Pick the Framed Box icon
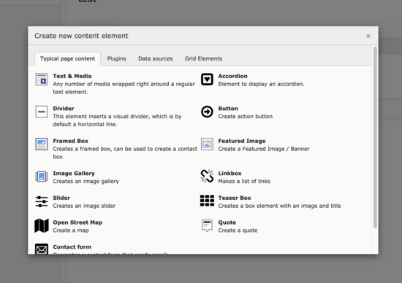Screen dimensions: 402x283 point(41,144)
